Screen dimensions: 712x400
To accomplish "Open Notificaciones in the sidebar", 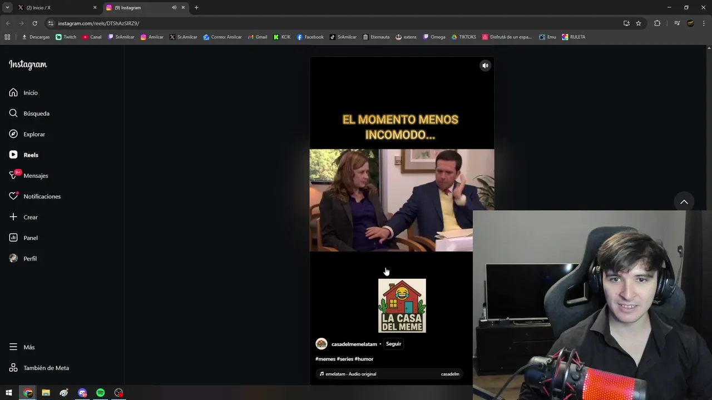I will (34, 196).
